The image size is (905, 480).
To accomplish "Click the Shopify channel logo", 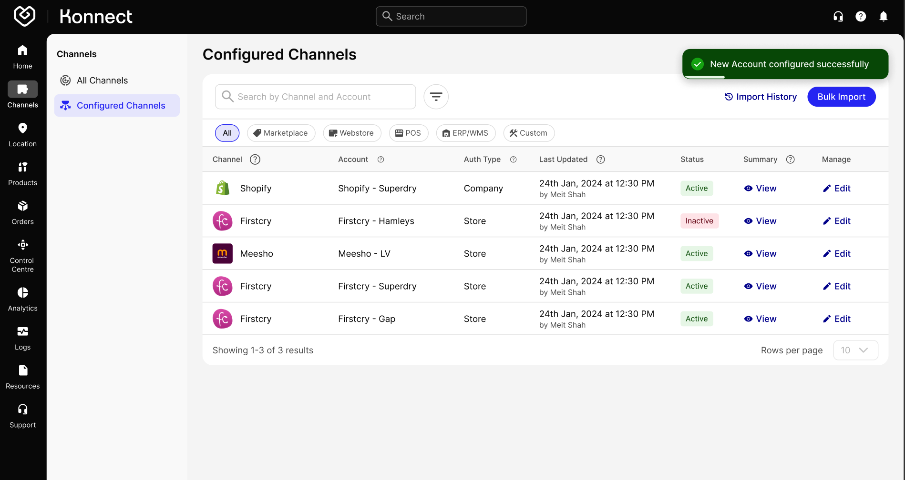I will tap(222, 188).
